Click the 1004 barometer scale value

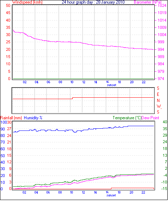pyautogui.click(x=162, y=35)
